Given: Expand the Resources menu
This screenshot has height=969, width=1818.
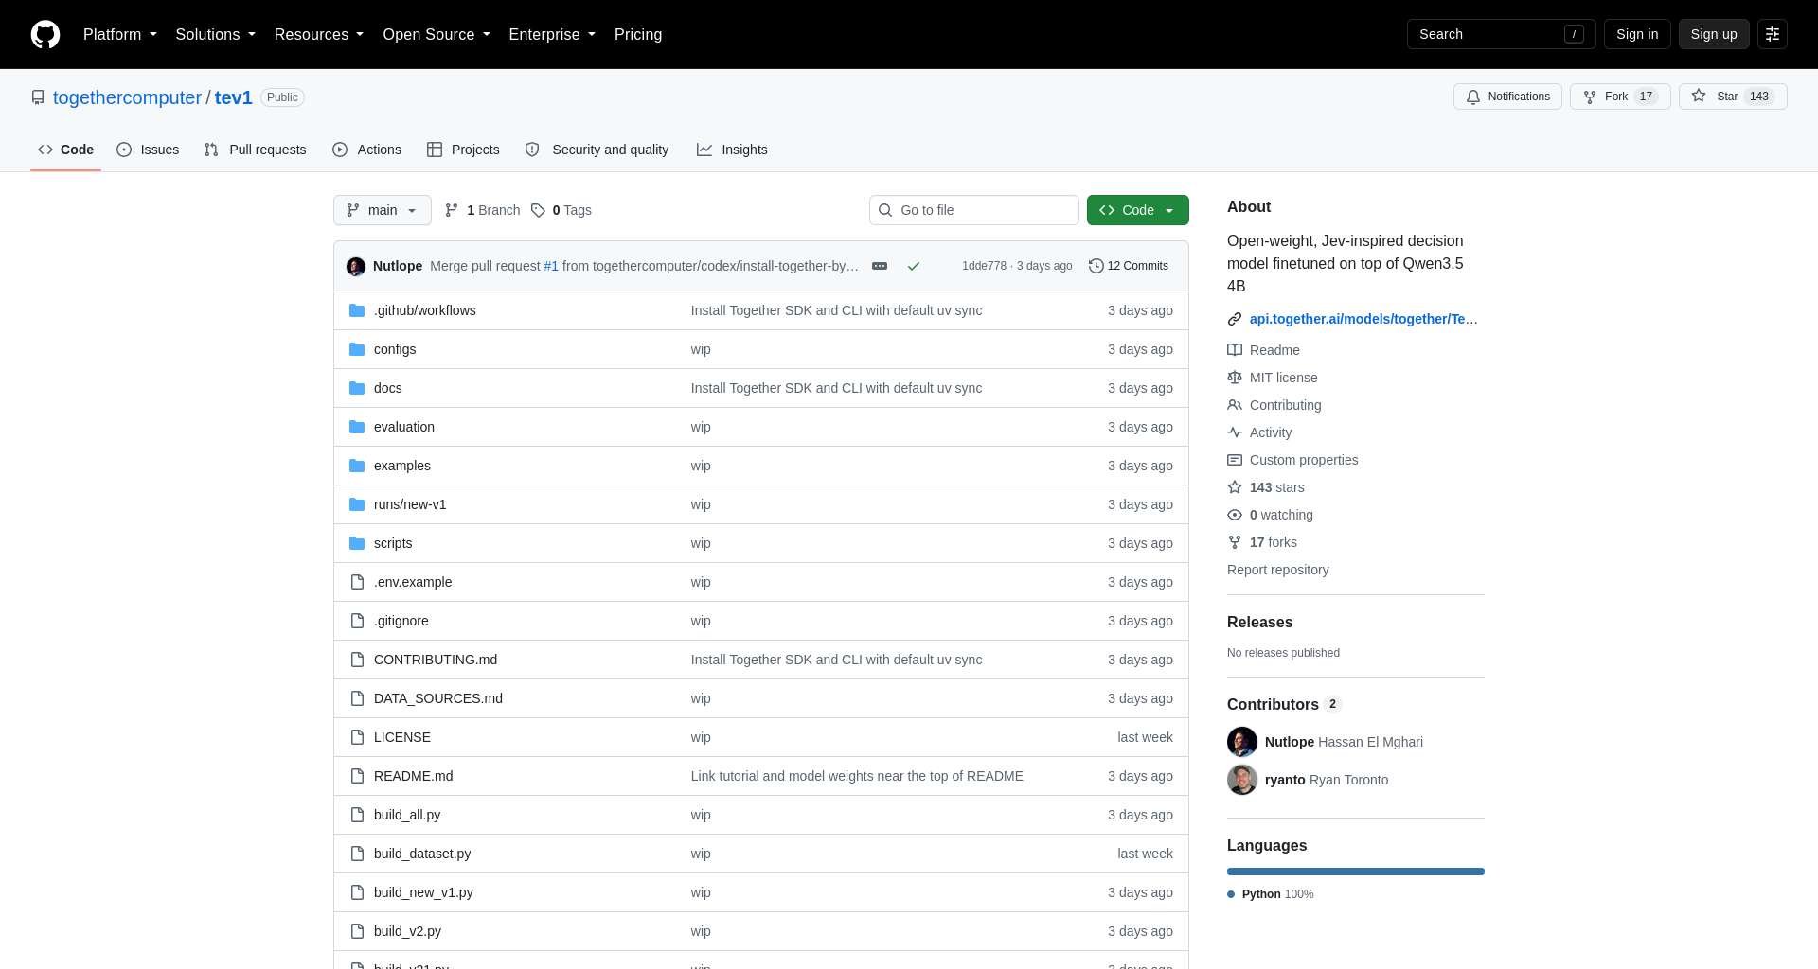Looking at the screenshot, I should point(318,34).
